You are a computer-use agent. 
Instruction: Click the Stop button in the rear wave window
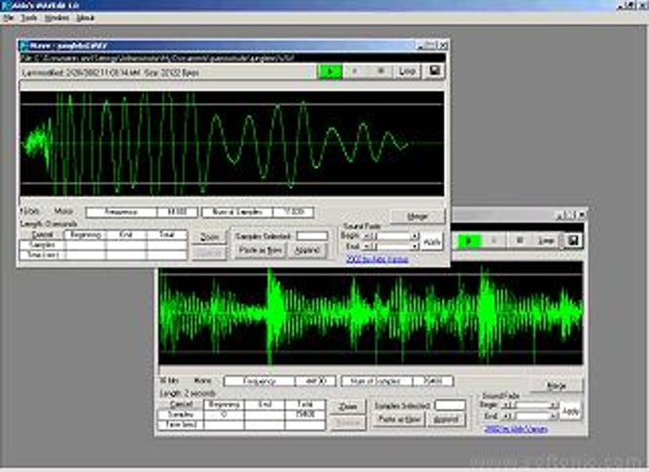[x=519, y=241]
